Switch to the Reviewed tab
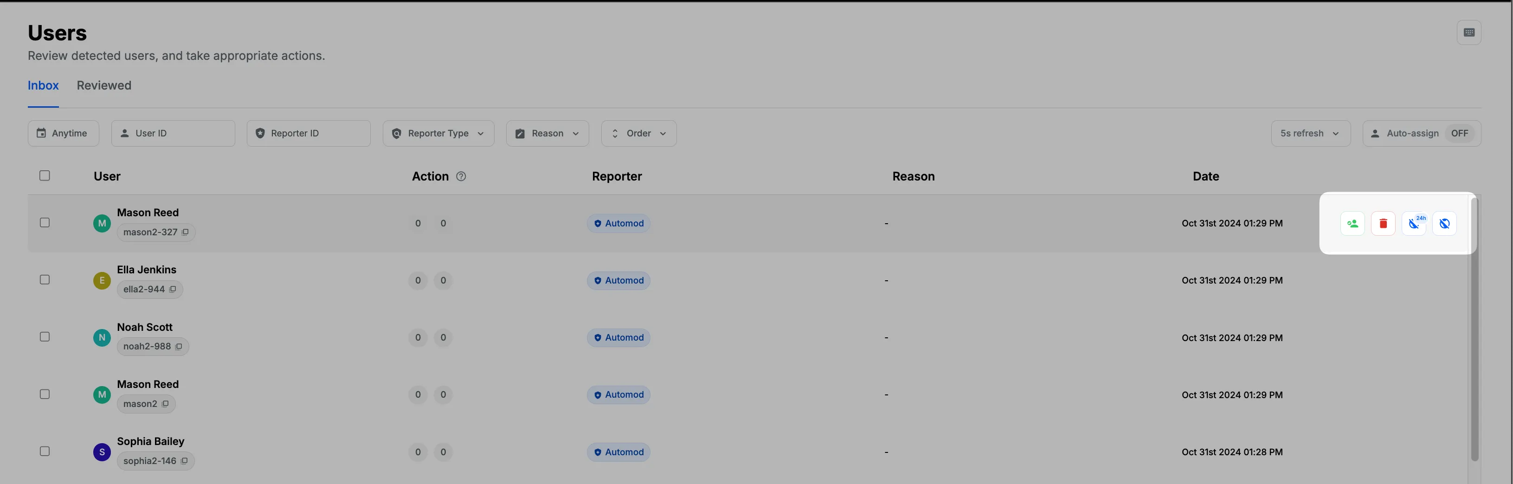The height and width of the screenshot is (484, 1513). click(104, 85)
